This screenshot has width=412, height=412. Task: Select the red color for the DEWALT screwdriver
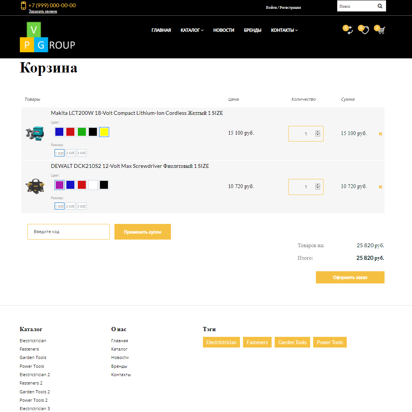pyautogui.click(x=82, y=185)
